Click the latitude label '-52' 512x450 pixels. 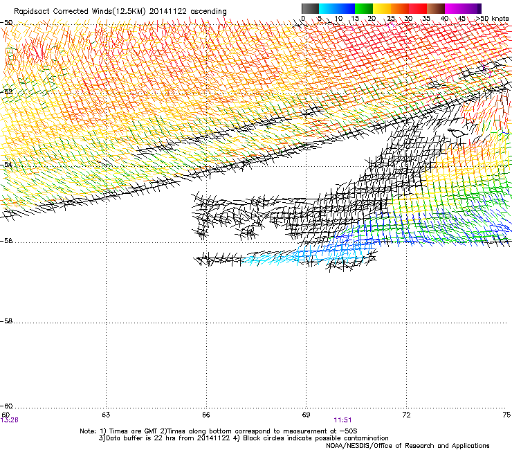[x=6, y=92]
